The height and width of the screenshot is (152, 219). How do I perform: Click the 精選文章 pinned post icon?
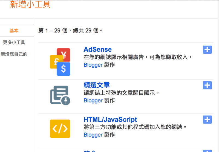coord(60,95)
